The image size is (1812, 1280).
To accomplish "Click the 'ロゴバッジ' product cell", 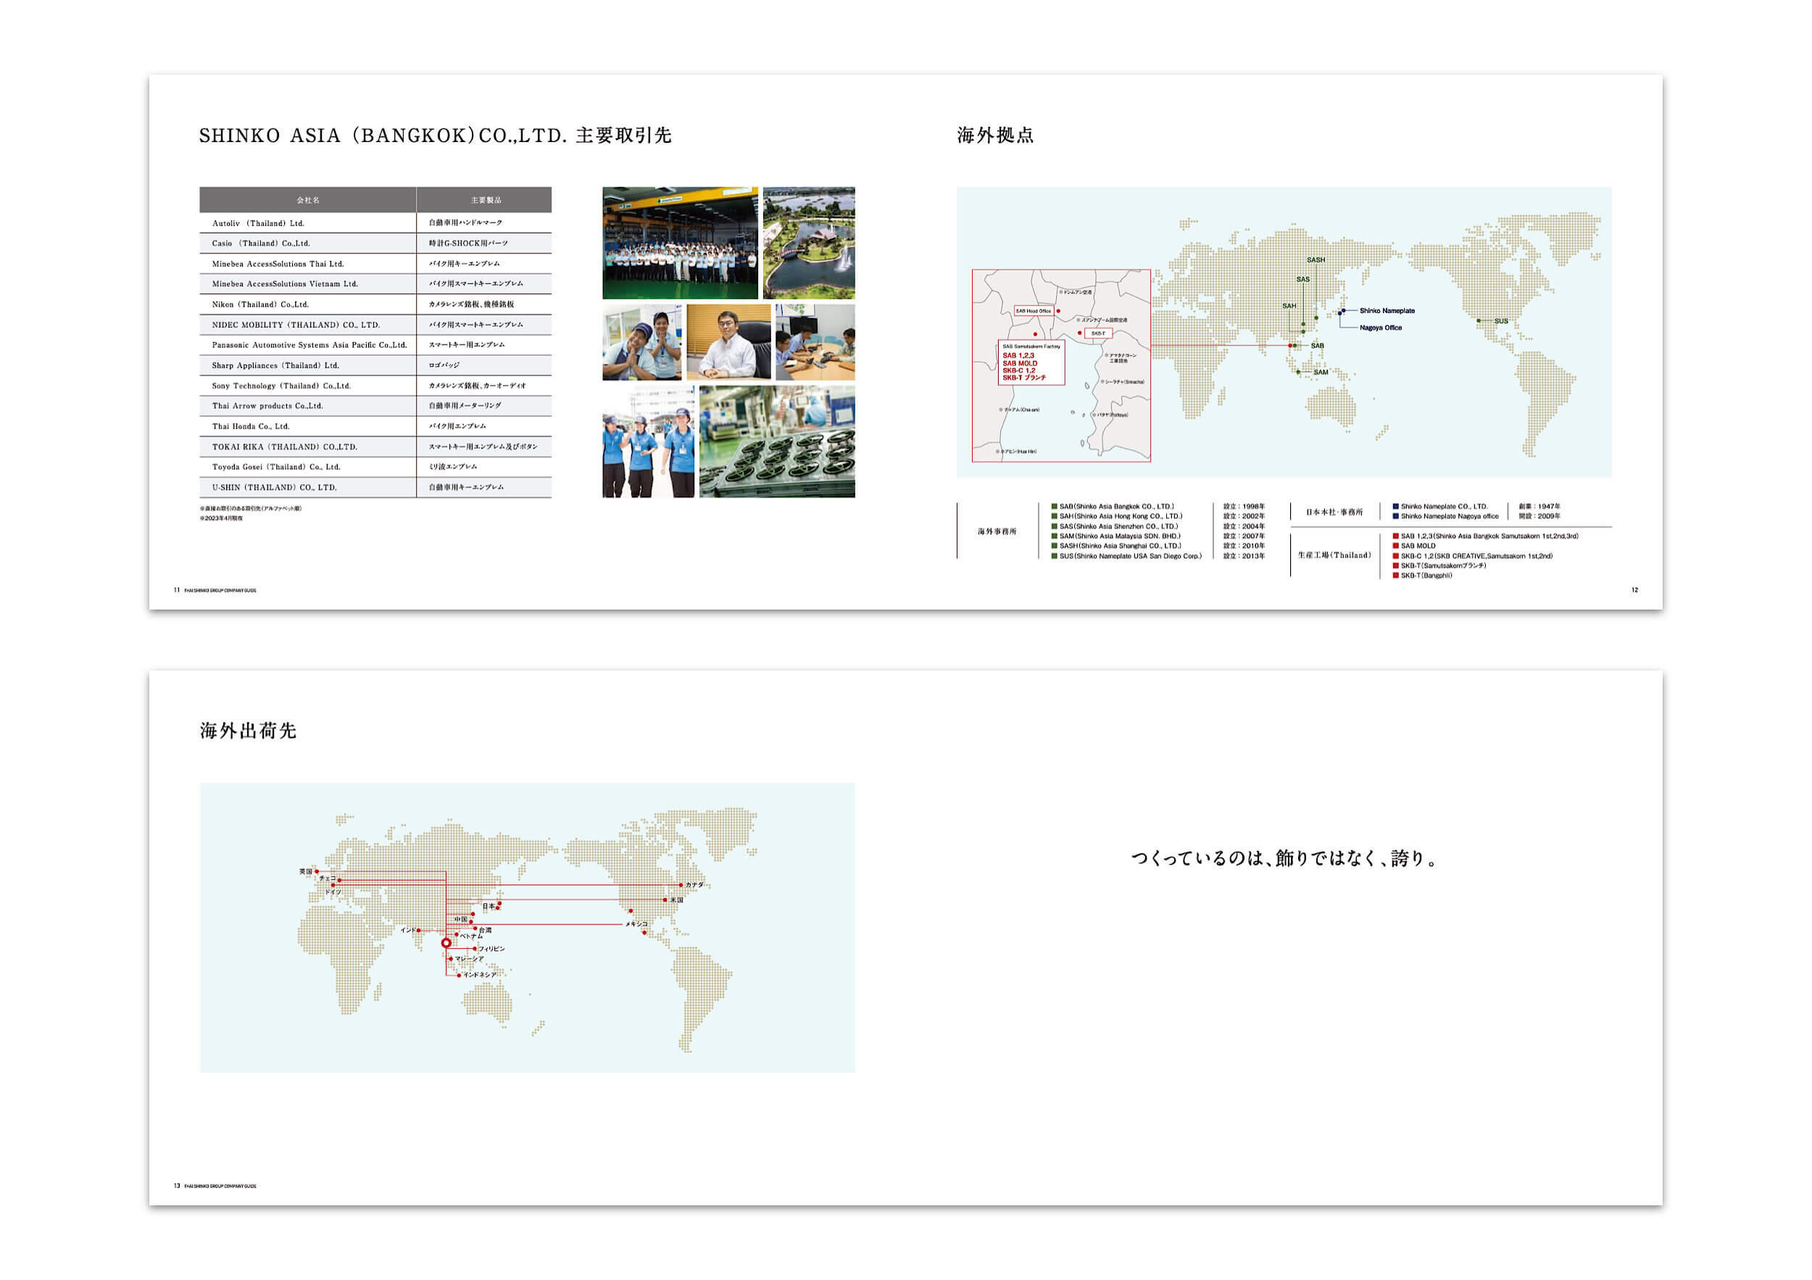I will 485,366.
